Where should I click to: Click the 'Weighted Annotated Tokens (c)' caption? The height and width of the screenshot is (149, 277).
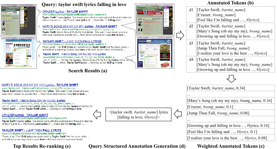231,146
